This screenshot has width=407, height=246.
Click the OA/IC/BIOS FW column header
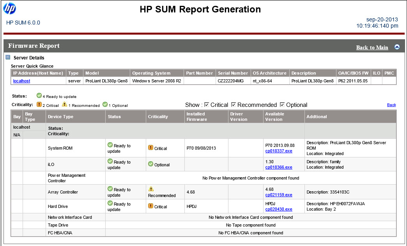(x=353, y=73)
